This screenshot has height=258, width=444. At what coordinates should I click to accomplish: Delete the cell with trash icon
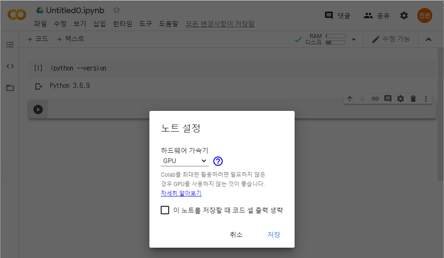(413, 99)
